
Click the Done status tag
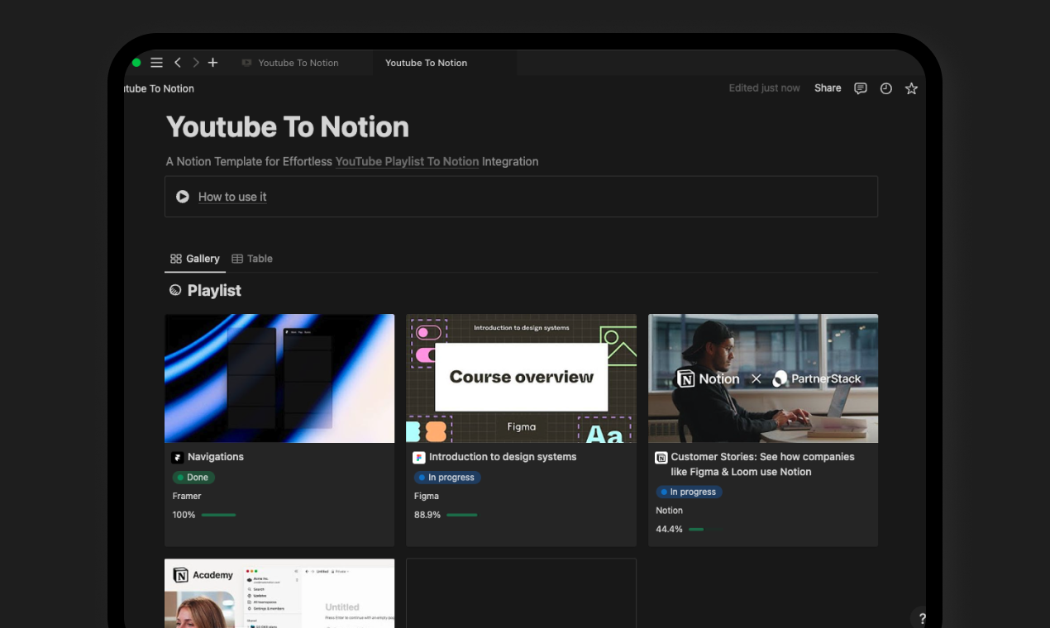pos(193,478)
